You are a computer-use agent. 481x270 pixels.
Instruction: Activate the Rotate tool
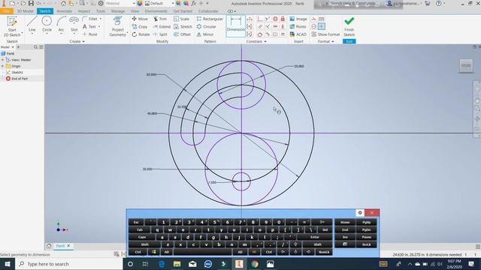pyautogui.click(x=141, y=34)
